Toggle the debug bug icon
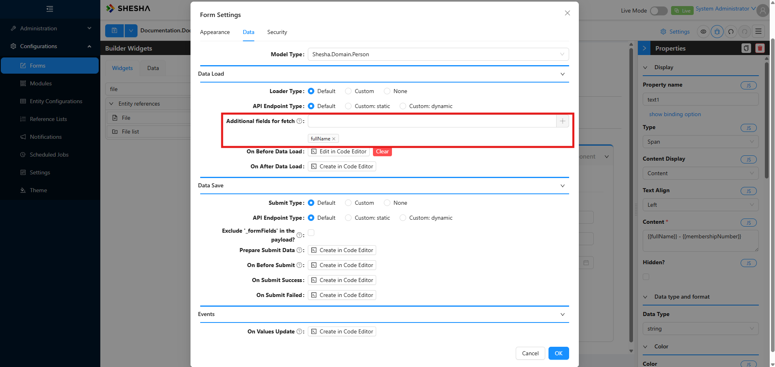This screenshot has height=367, width=775. point(717,32)
